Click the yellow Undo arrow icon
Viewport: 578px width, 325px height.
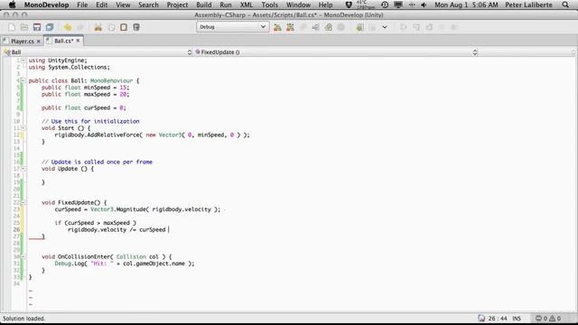[x=68, y=27]
